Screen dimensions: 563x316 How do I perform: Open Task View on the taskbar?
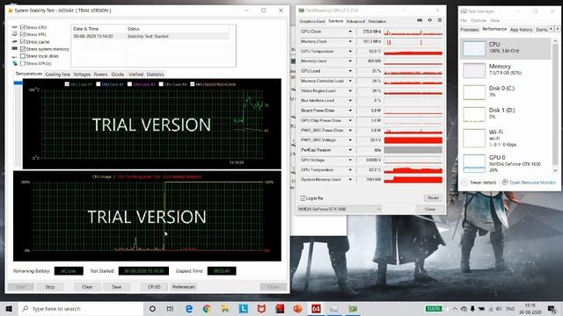tap(170, 308)
